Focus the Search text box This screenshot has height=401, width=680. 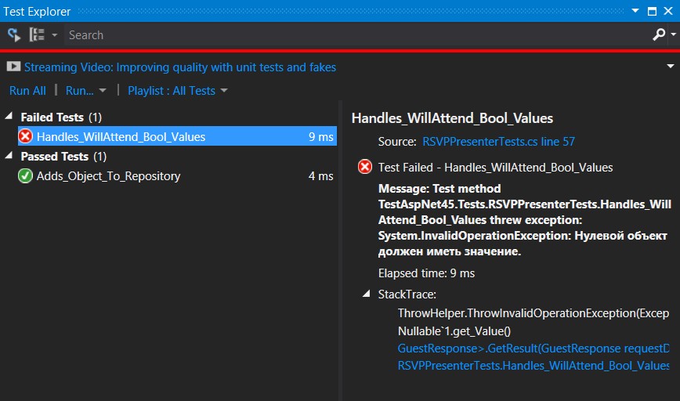coord(356,34)
